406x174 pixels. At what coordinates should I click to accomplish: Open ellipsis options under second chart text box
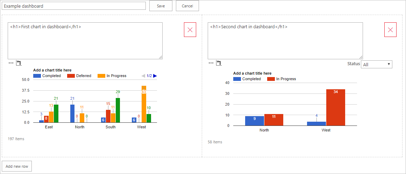click(x=211, y=63)
